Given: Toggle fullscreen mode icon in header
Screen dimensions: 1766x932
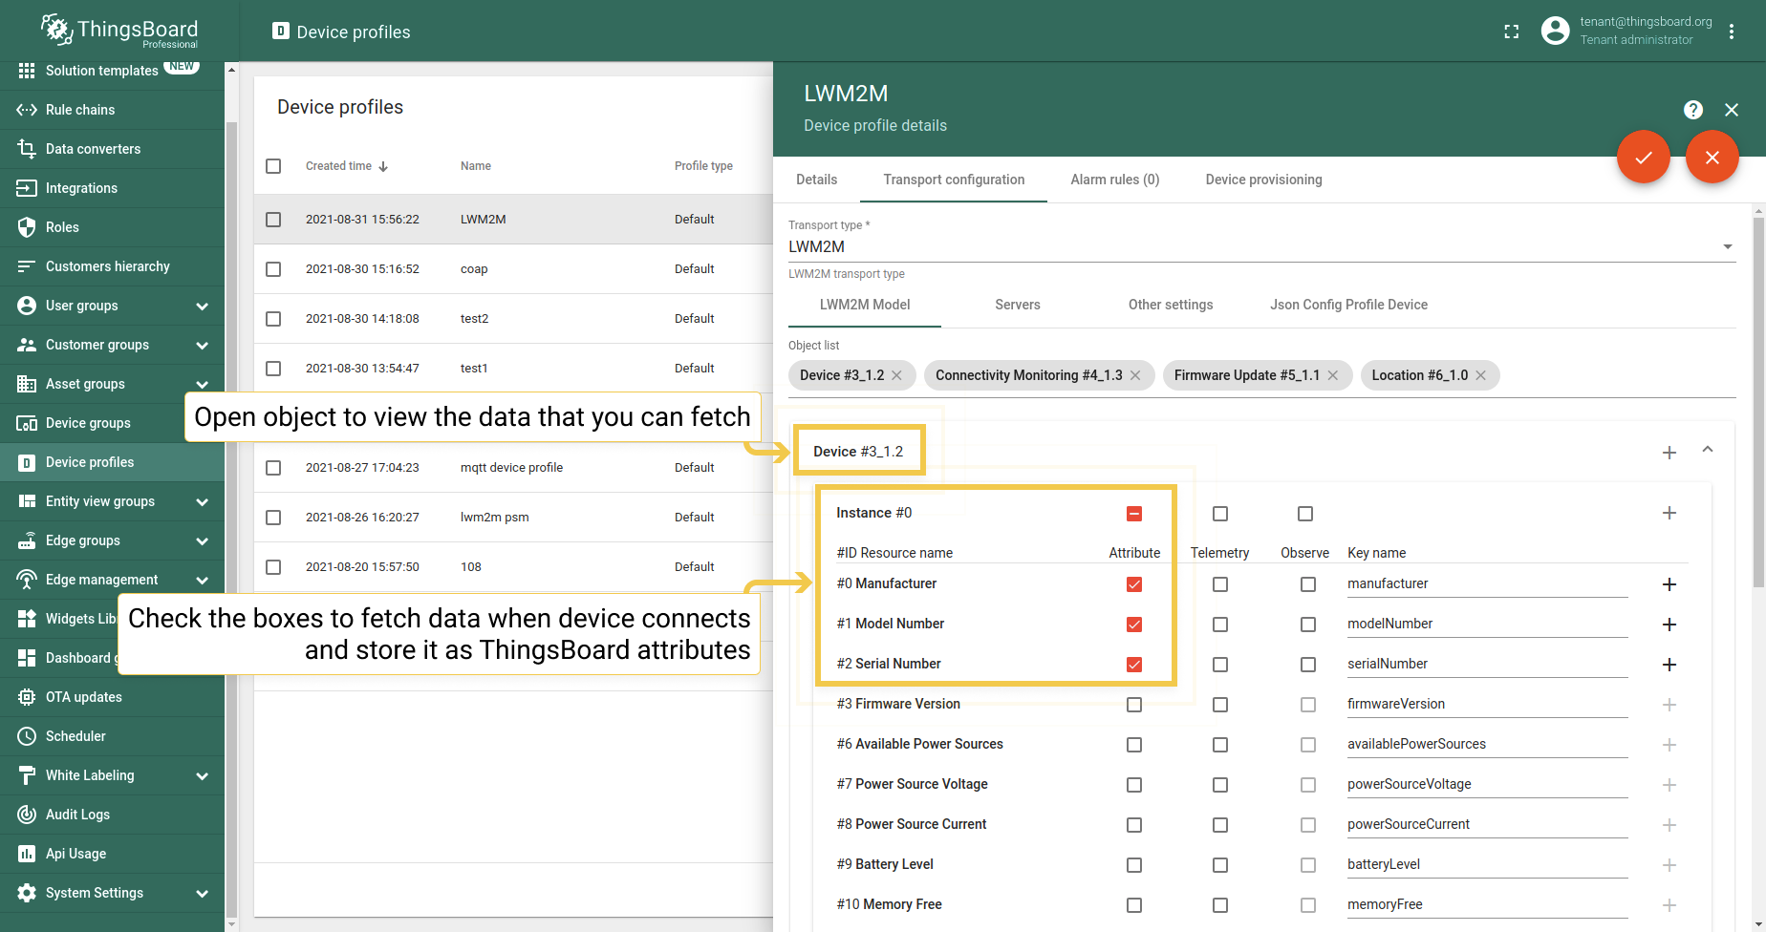Looking at the screenshot, I should click(1511, 32).
